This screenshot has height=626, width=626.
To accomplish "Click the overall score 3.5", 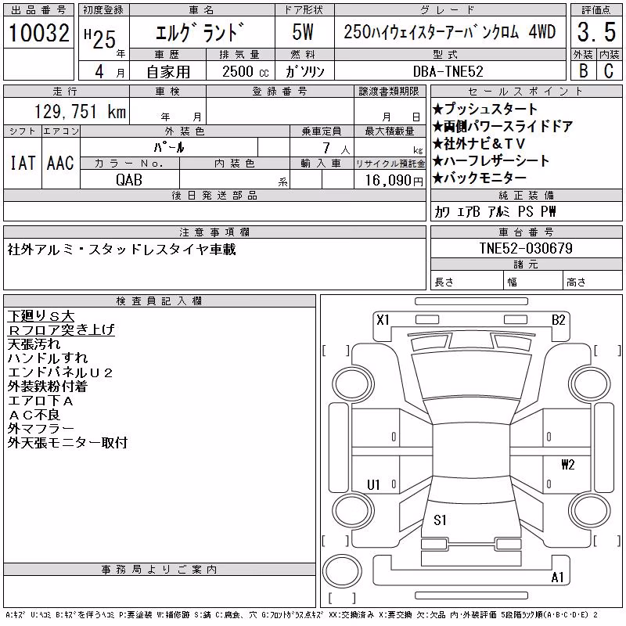I will point(596,32).
